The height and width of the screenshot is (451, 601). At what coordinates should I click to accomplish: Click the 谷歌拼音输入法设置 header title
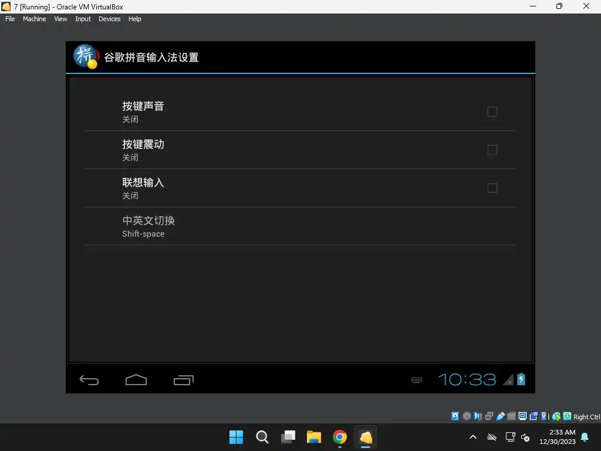click(x=151, y=58)
